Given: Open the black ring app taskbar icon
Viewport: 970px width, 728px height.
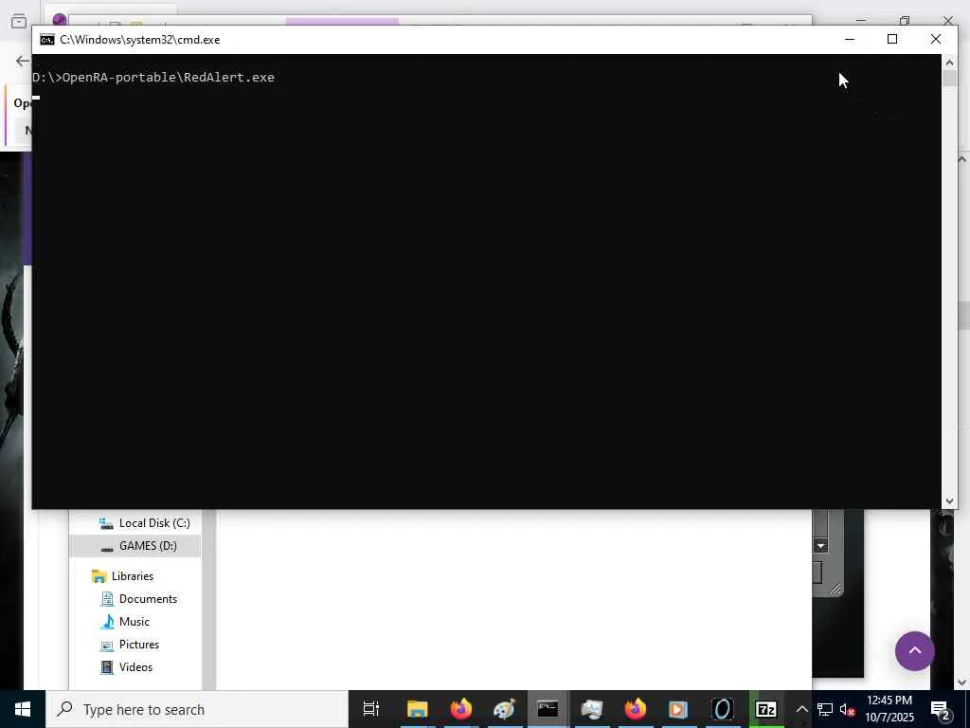Looking at the screenshot, I should pos(722,709).
